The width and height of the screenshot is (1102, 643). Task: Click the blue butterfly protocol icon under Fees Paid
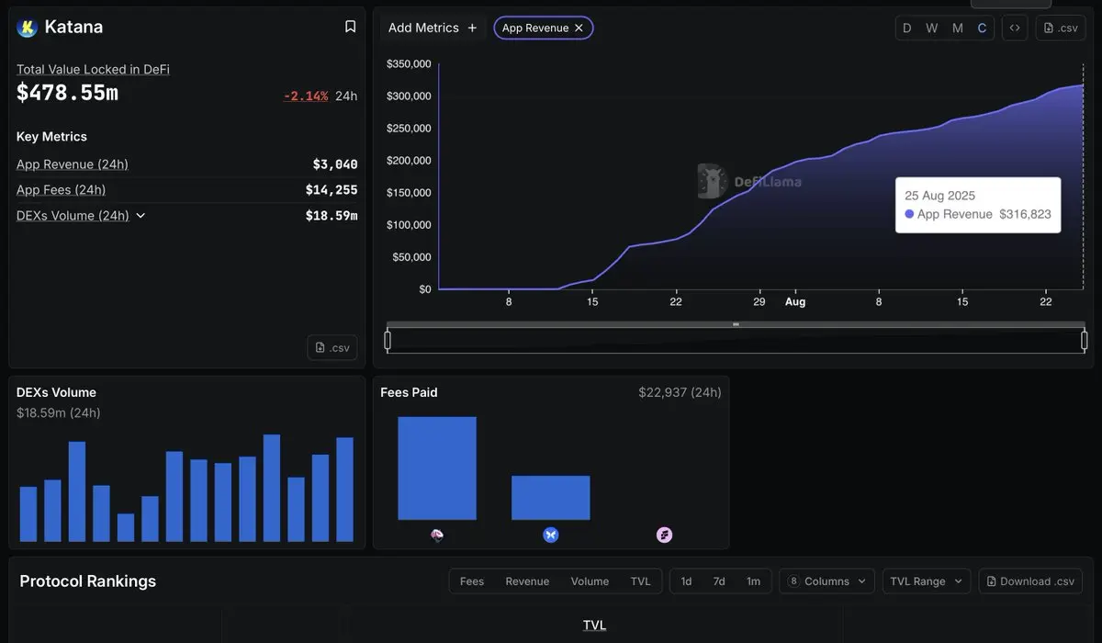(551, 535)
